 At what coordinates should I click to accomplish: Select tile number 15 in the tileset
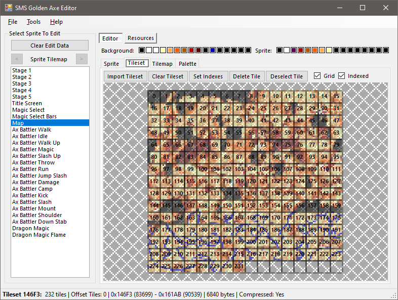337,96
